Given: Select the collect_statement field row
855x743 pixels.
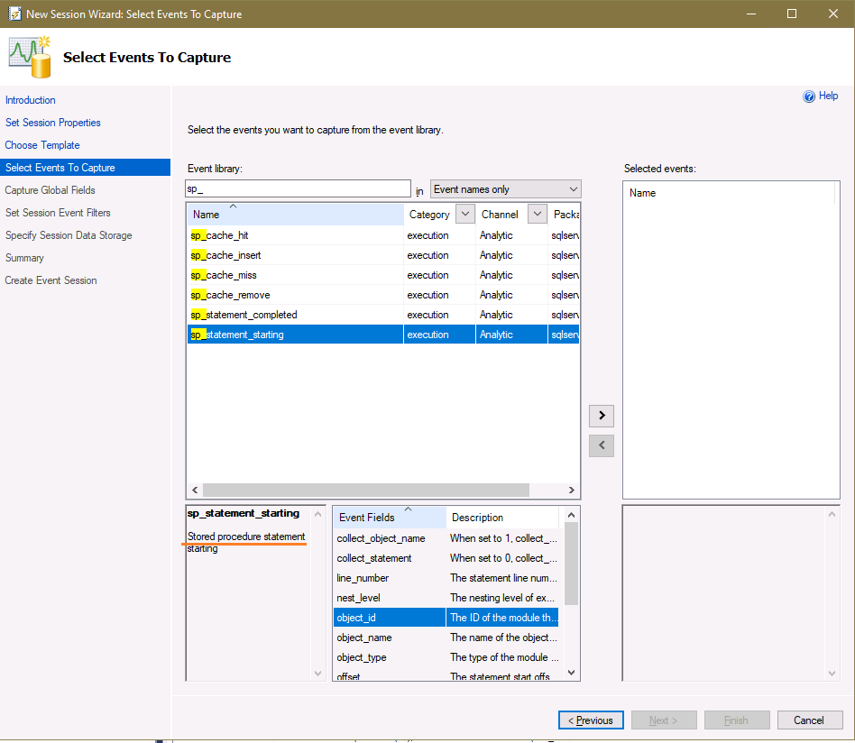Looking at the screenshot, I should (x=446, y=558).
